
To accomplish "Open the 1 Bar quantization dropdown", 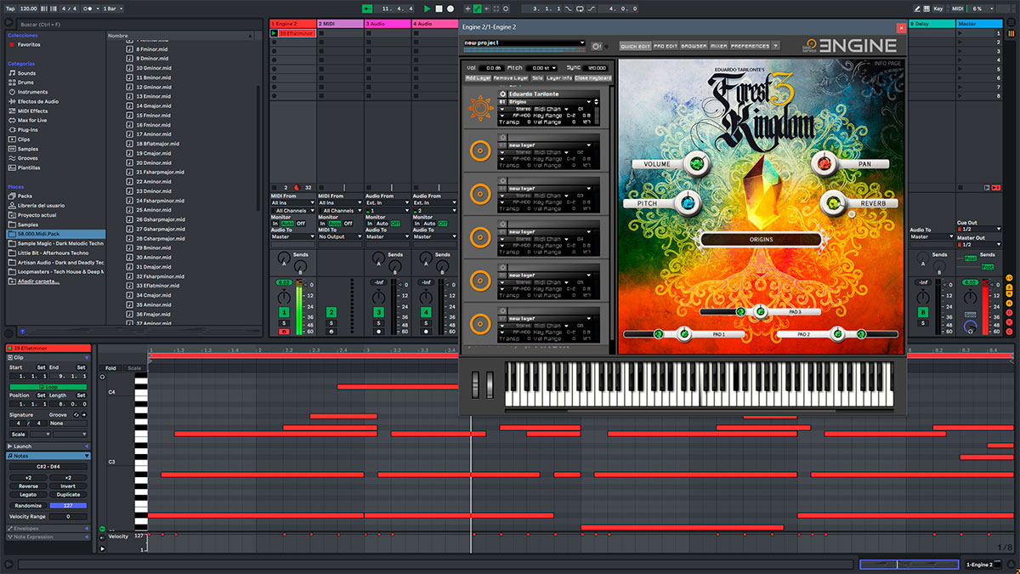I will 112,8.
